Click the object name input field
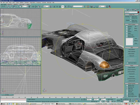 click(x=131, y=12)
